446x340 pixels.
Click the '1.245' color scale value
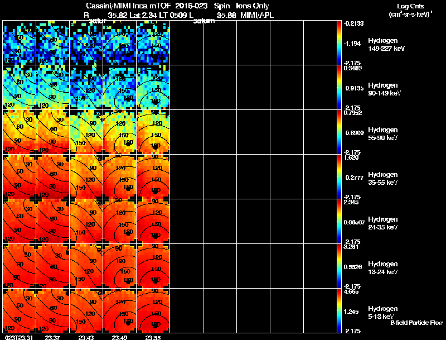[x=351, y=312]
